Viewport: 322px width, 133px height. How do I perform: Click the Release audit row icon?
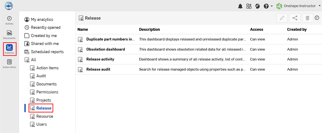(80, 70)
